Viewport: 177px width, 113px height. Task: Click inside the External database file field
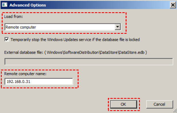(89, 62)
